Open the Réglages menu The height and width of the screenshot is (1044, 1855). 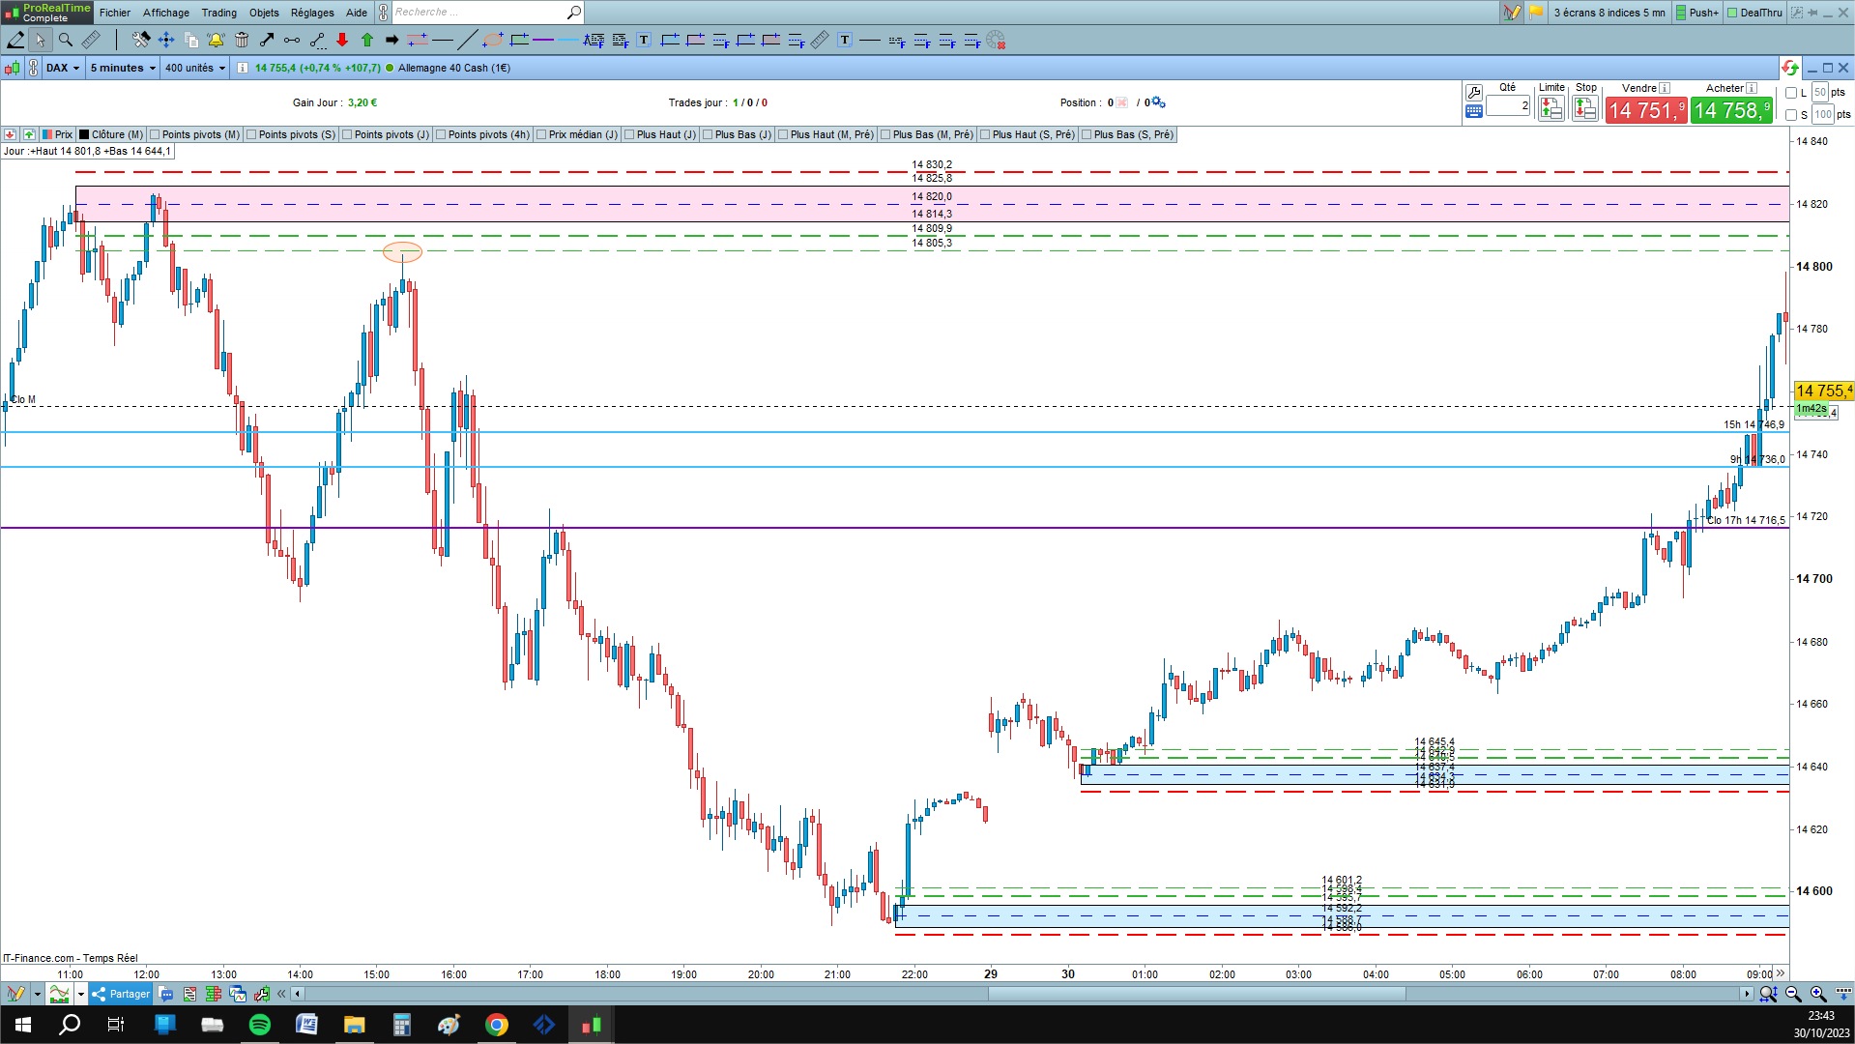pyautogui.click(x=312, y=13)
